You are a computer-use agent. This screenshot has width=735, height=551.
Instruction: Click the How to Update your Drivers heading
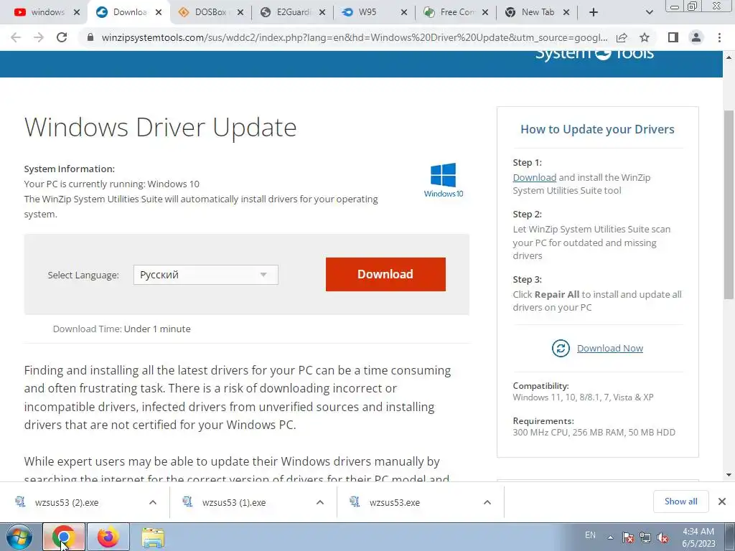597,129
